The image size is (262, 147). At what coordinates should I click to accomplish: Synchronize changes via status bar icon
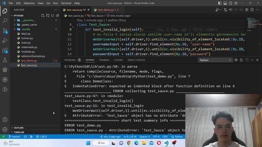25,137
